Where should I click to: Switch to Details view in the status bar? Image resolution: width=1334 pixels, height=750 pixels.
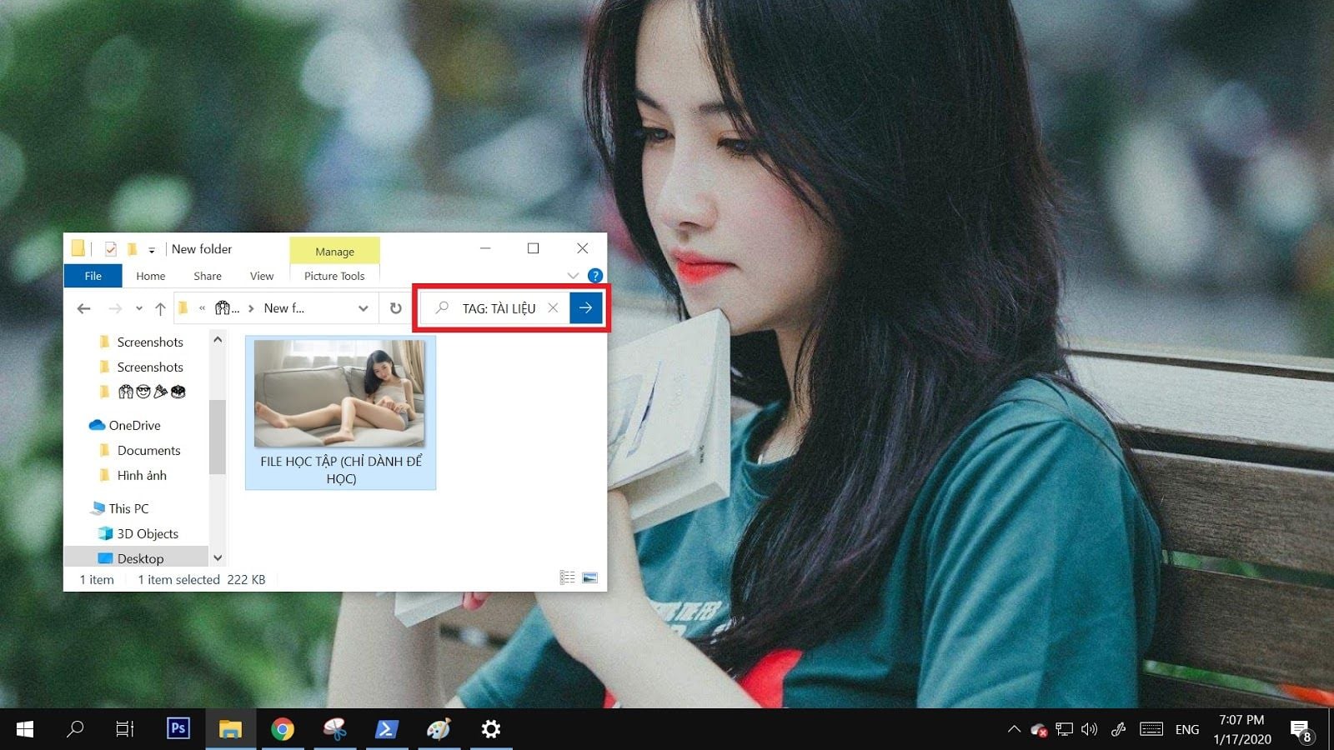point(568,577)
